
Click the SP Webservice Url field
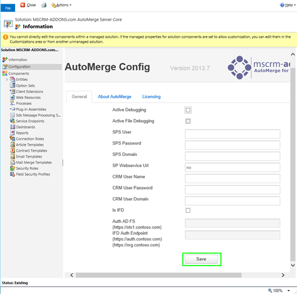pyautogui.click(x=233, y=168)
